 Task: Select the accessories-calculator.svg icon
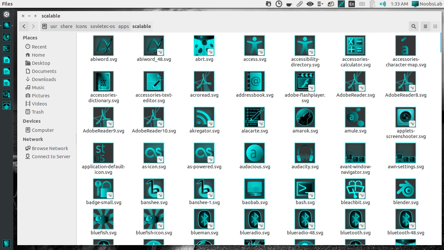pyautogui.click(x=355, y=46)
